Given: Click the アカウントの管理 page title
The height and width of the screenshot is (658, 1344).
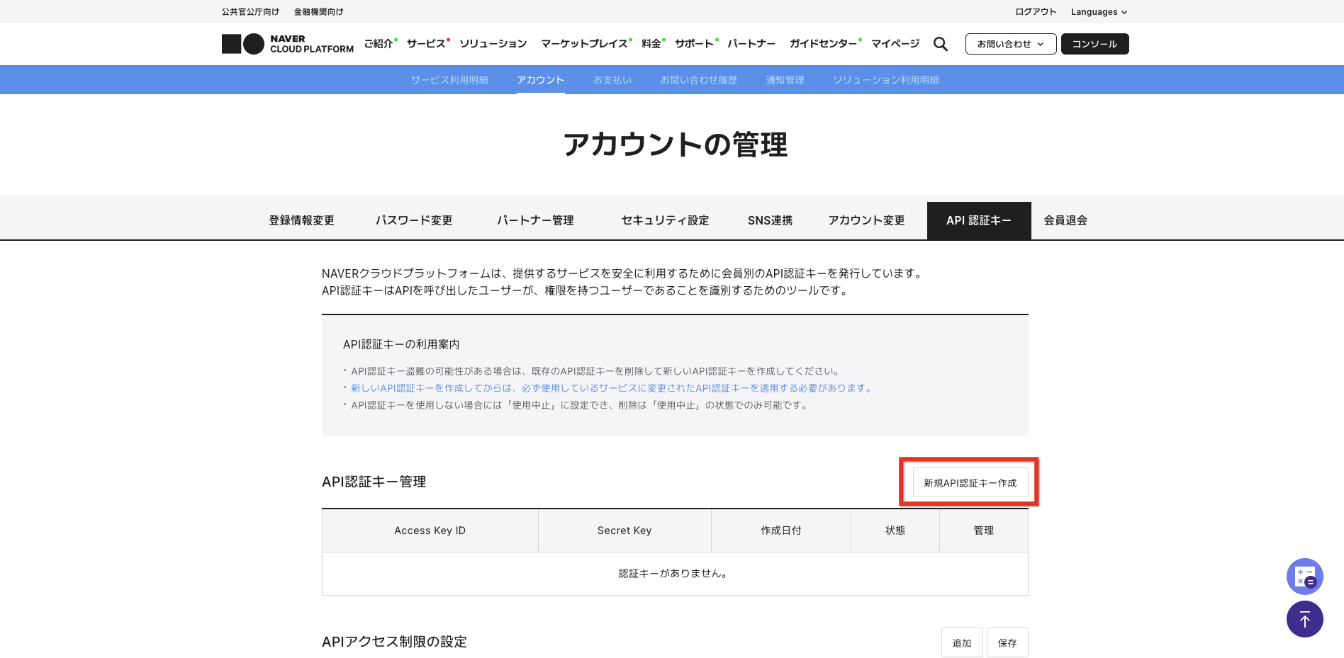Looking at the screenshot, I should click(x=675, y=144).
